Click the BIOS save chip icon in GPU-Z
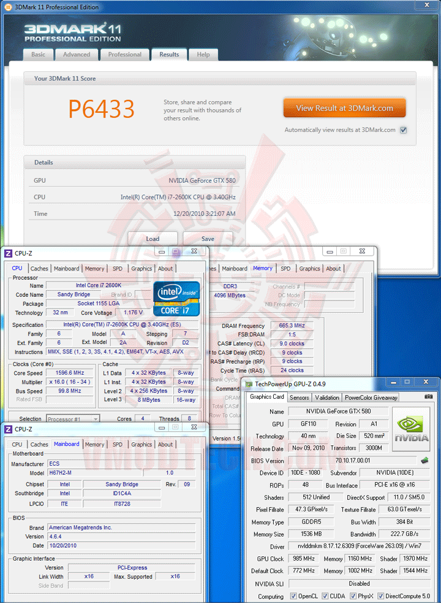 [x=424, y=460]
